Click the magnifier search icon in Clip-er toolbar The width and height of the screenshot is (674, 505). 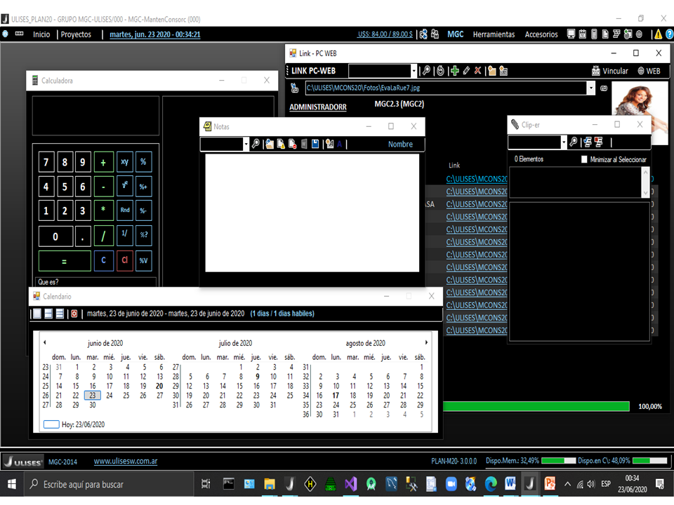[574, 142]
